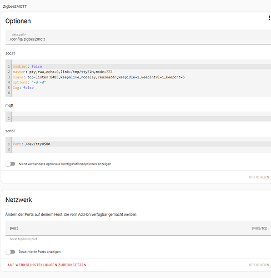Click the socat 'master:' line
Viewport: 271px width, 278px height.
point(142,72)
